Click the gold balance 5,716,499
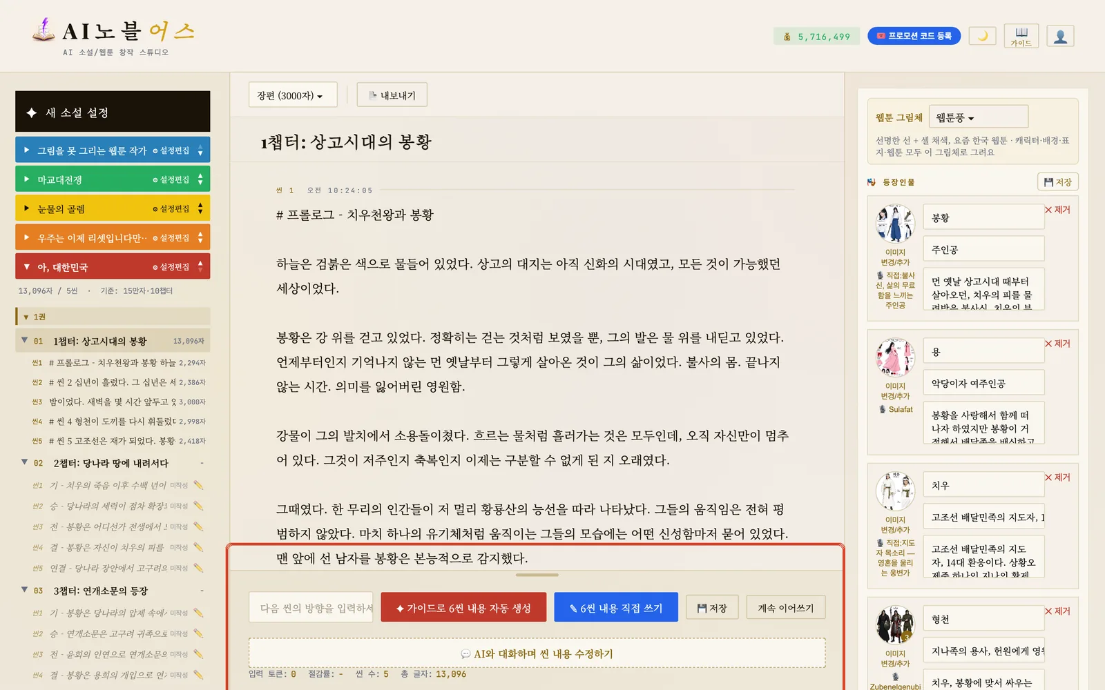 coord(816,37)
